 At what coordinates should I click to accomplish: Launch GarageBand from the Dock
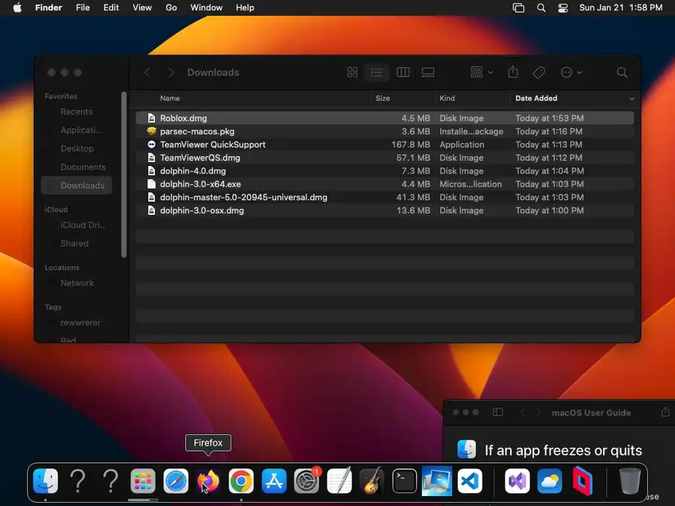tap(372, 480)
